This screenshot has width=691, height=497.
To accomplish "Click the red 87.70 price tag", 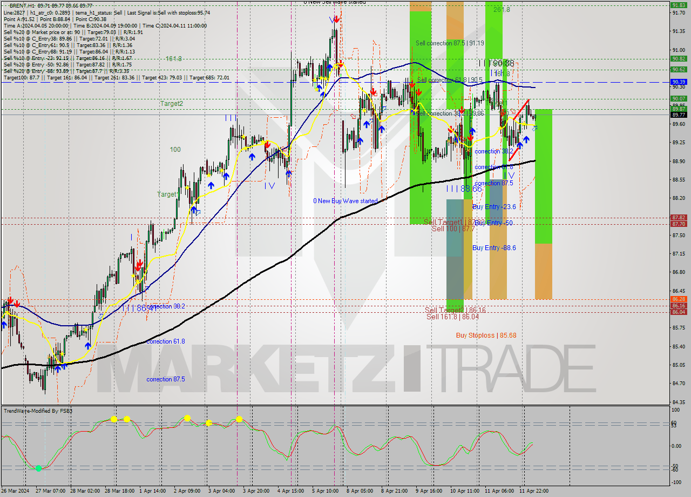I will coord(679,224).
